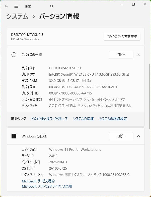This screenshot has width=151, height=197.
Task: Select the device ID value 003B5FF8-ED53...
Action: (83, 87)
